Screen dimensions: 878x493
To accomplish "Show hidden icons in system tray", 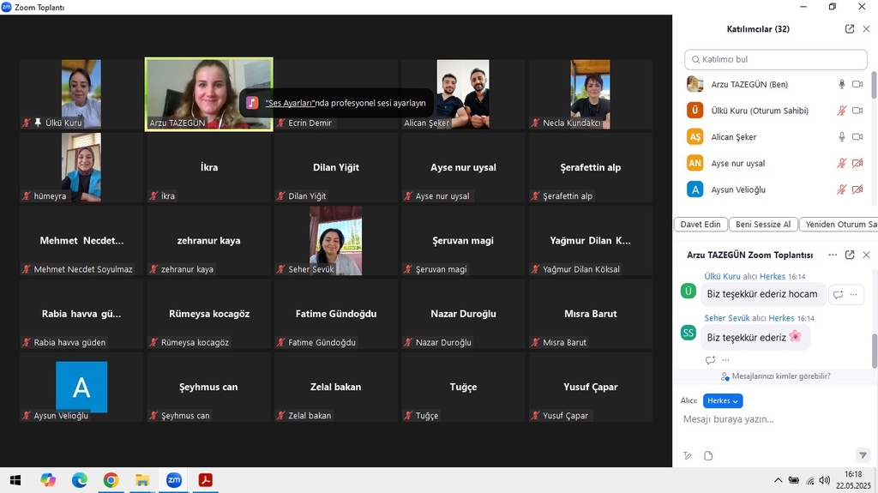I will (x=778, y=480).
